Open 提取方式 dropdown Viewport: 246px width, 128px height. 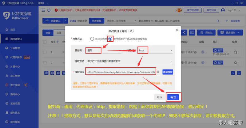(130, 61)
